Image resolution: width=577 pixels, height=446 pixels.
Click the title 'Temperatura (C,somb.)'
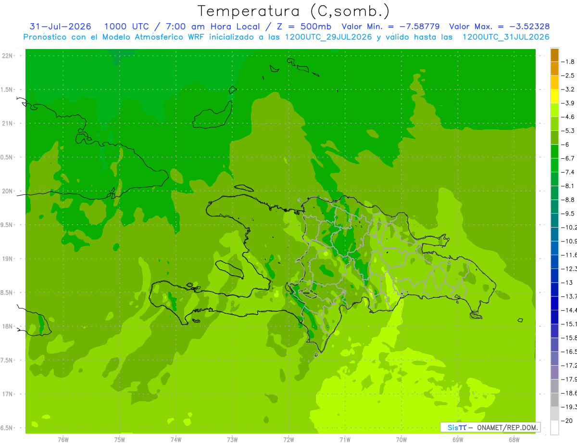click(x=293, y=11)
